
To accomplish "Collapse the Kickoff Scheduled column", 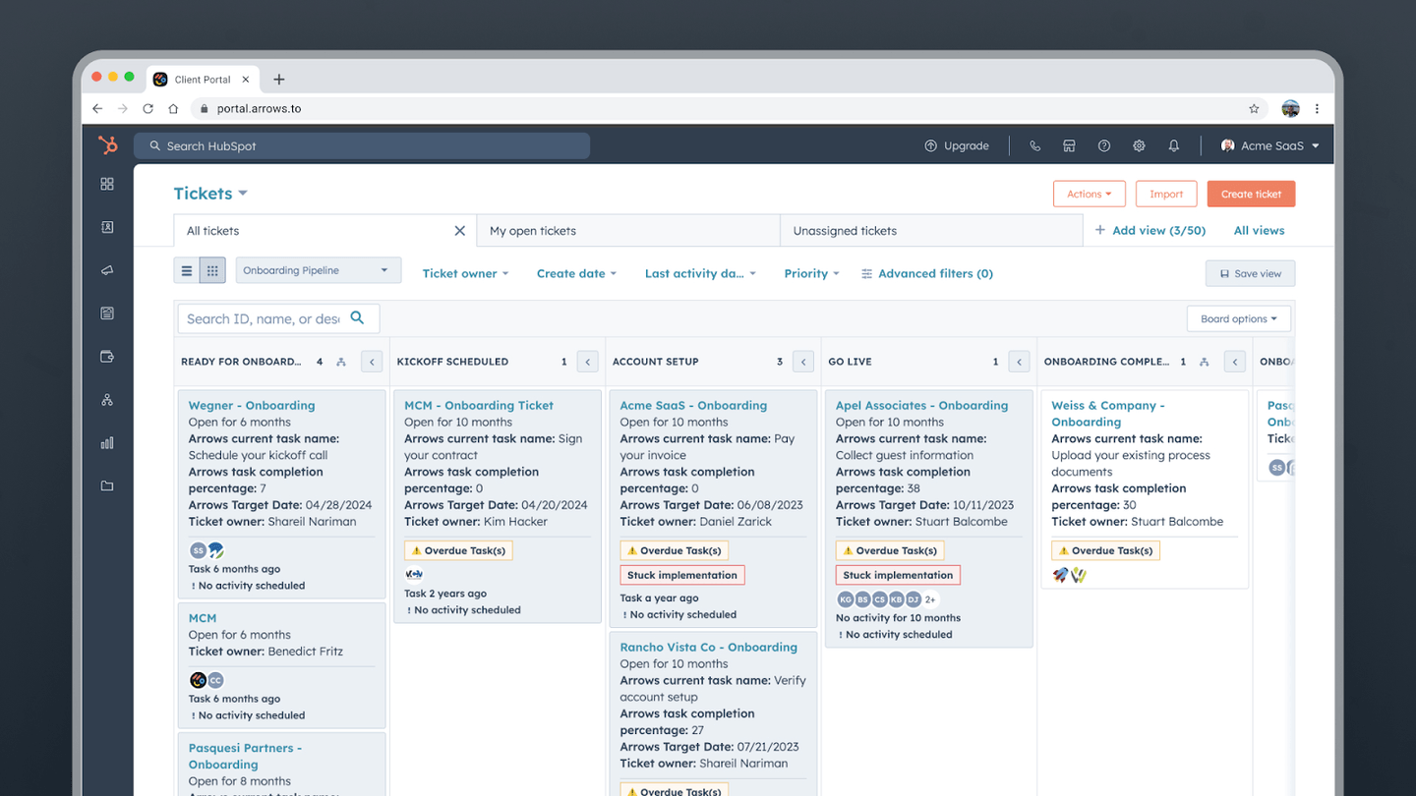I will [x=587, y=362].
